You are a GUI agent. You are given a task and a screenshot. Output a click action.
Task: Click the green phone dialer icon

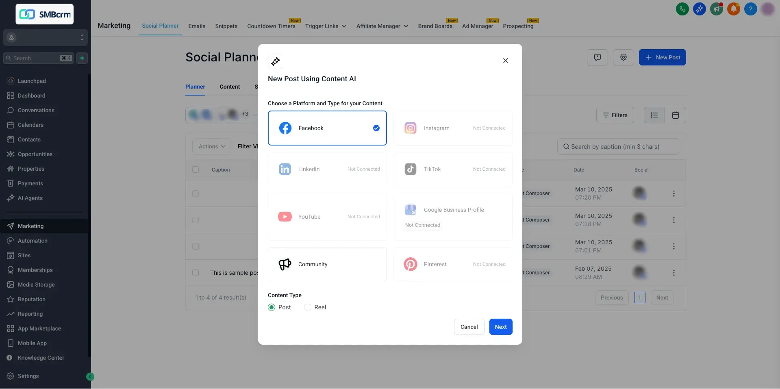pyautogui.click(x=682, y=9)
